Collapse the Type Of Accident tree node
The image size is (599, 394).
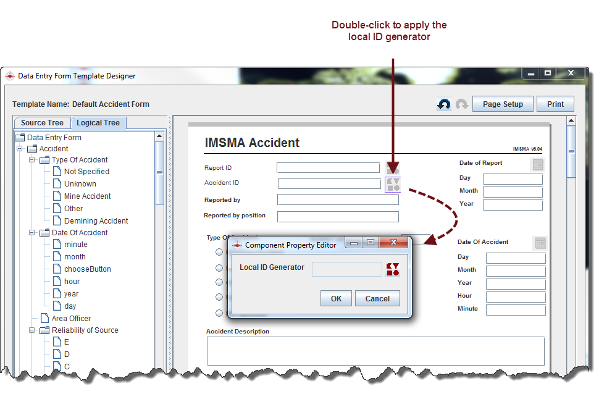tap(31, 160)
